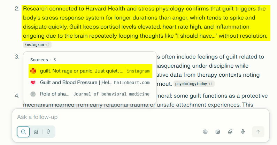
Task: Click the Hello Heart favicon icon
Action: (33, 83)
